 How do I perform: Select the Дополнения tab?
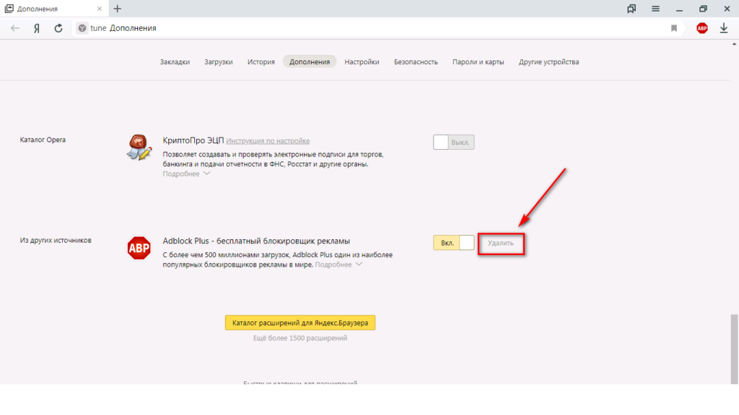tap(310, 62)
